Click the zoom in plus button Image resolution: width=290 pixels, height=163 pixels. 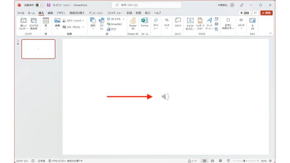pyautogui.click(x=258, y=161)
